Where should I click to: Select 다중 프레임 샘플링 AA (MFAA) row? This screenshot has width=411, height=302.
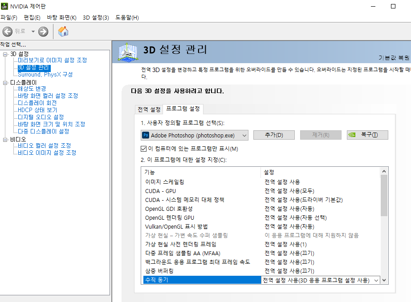261,253
